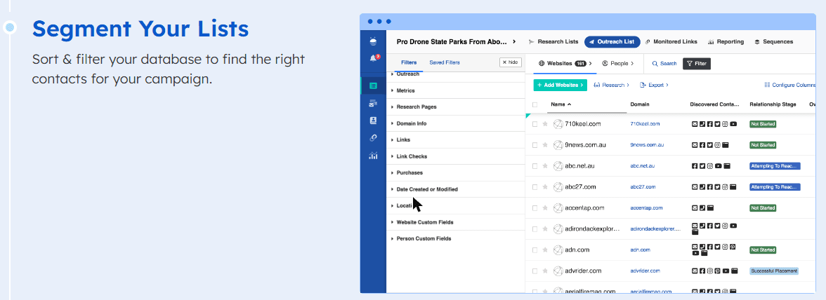The height and width of the screenshot is (300, 826).
Task: Open the contacts person icon in sidebar
Action: [x=374, y=121]
